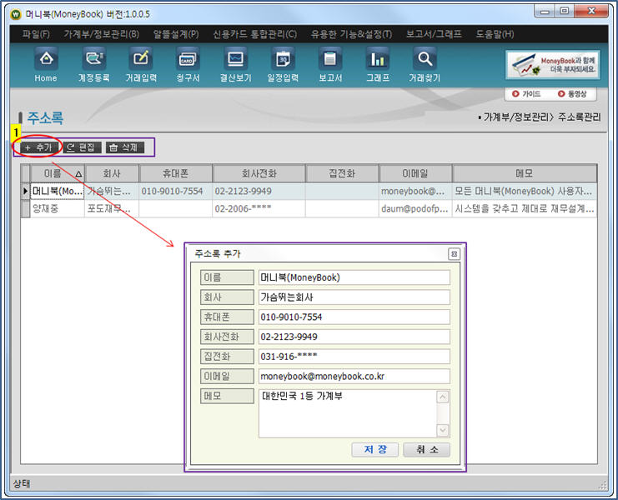
Task: Click the 회사 input field in dialog
Action: (354, 297)
